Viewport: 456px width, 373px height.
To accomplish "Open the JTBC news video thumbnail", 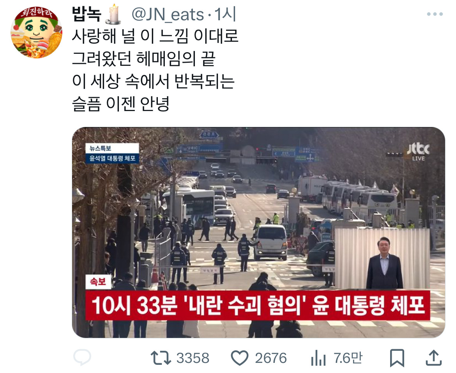I will [x=258, y=232].
